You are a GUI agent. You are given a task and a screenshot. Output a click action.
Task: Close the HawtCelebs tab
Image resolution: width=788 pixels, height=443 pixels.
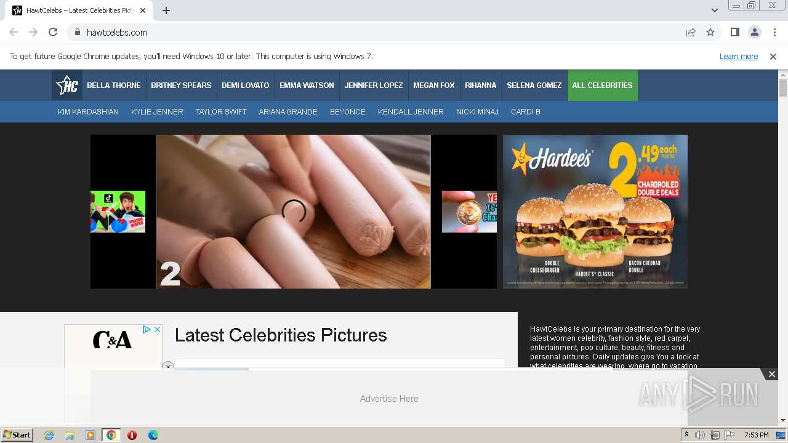[x=143, y=10]
